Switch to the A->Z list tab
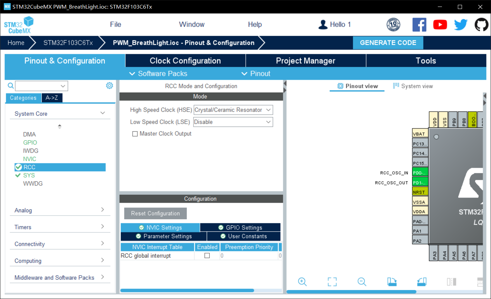This screenshot has width=491, height=299. tap(52, 98)
